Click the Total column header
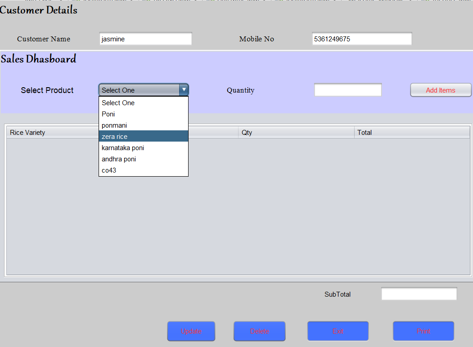The image size is (473, 347). [365, 132]
